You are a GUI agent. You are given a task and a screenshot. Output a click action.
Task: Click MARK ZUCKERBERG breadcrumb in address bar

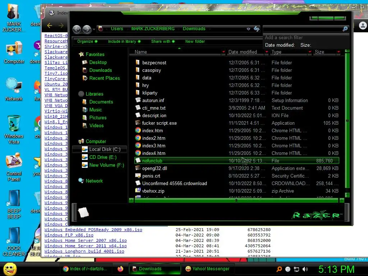point(153,29)
